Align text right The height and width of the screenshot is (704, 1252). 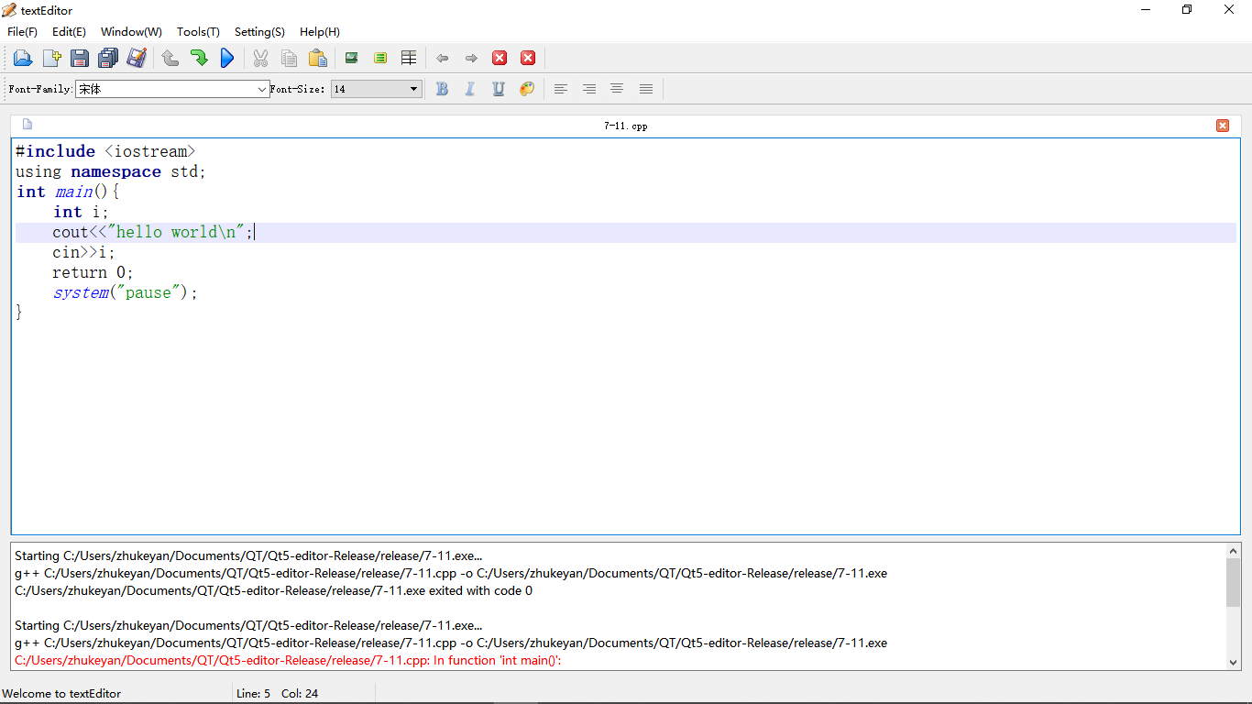pyautogui.click(x=589, y=89)
